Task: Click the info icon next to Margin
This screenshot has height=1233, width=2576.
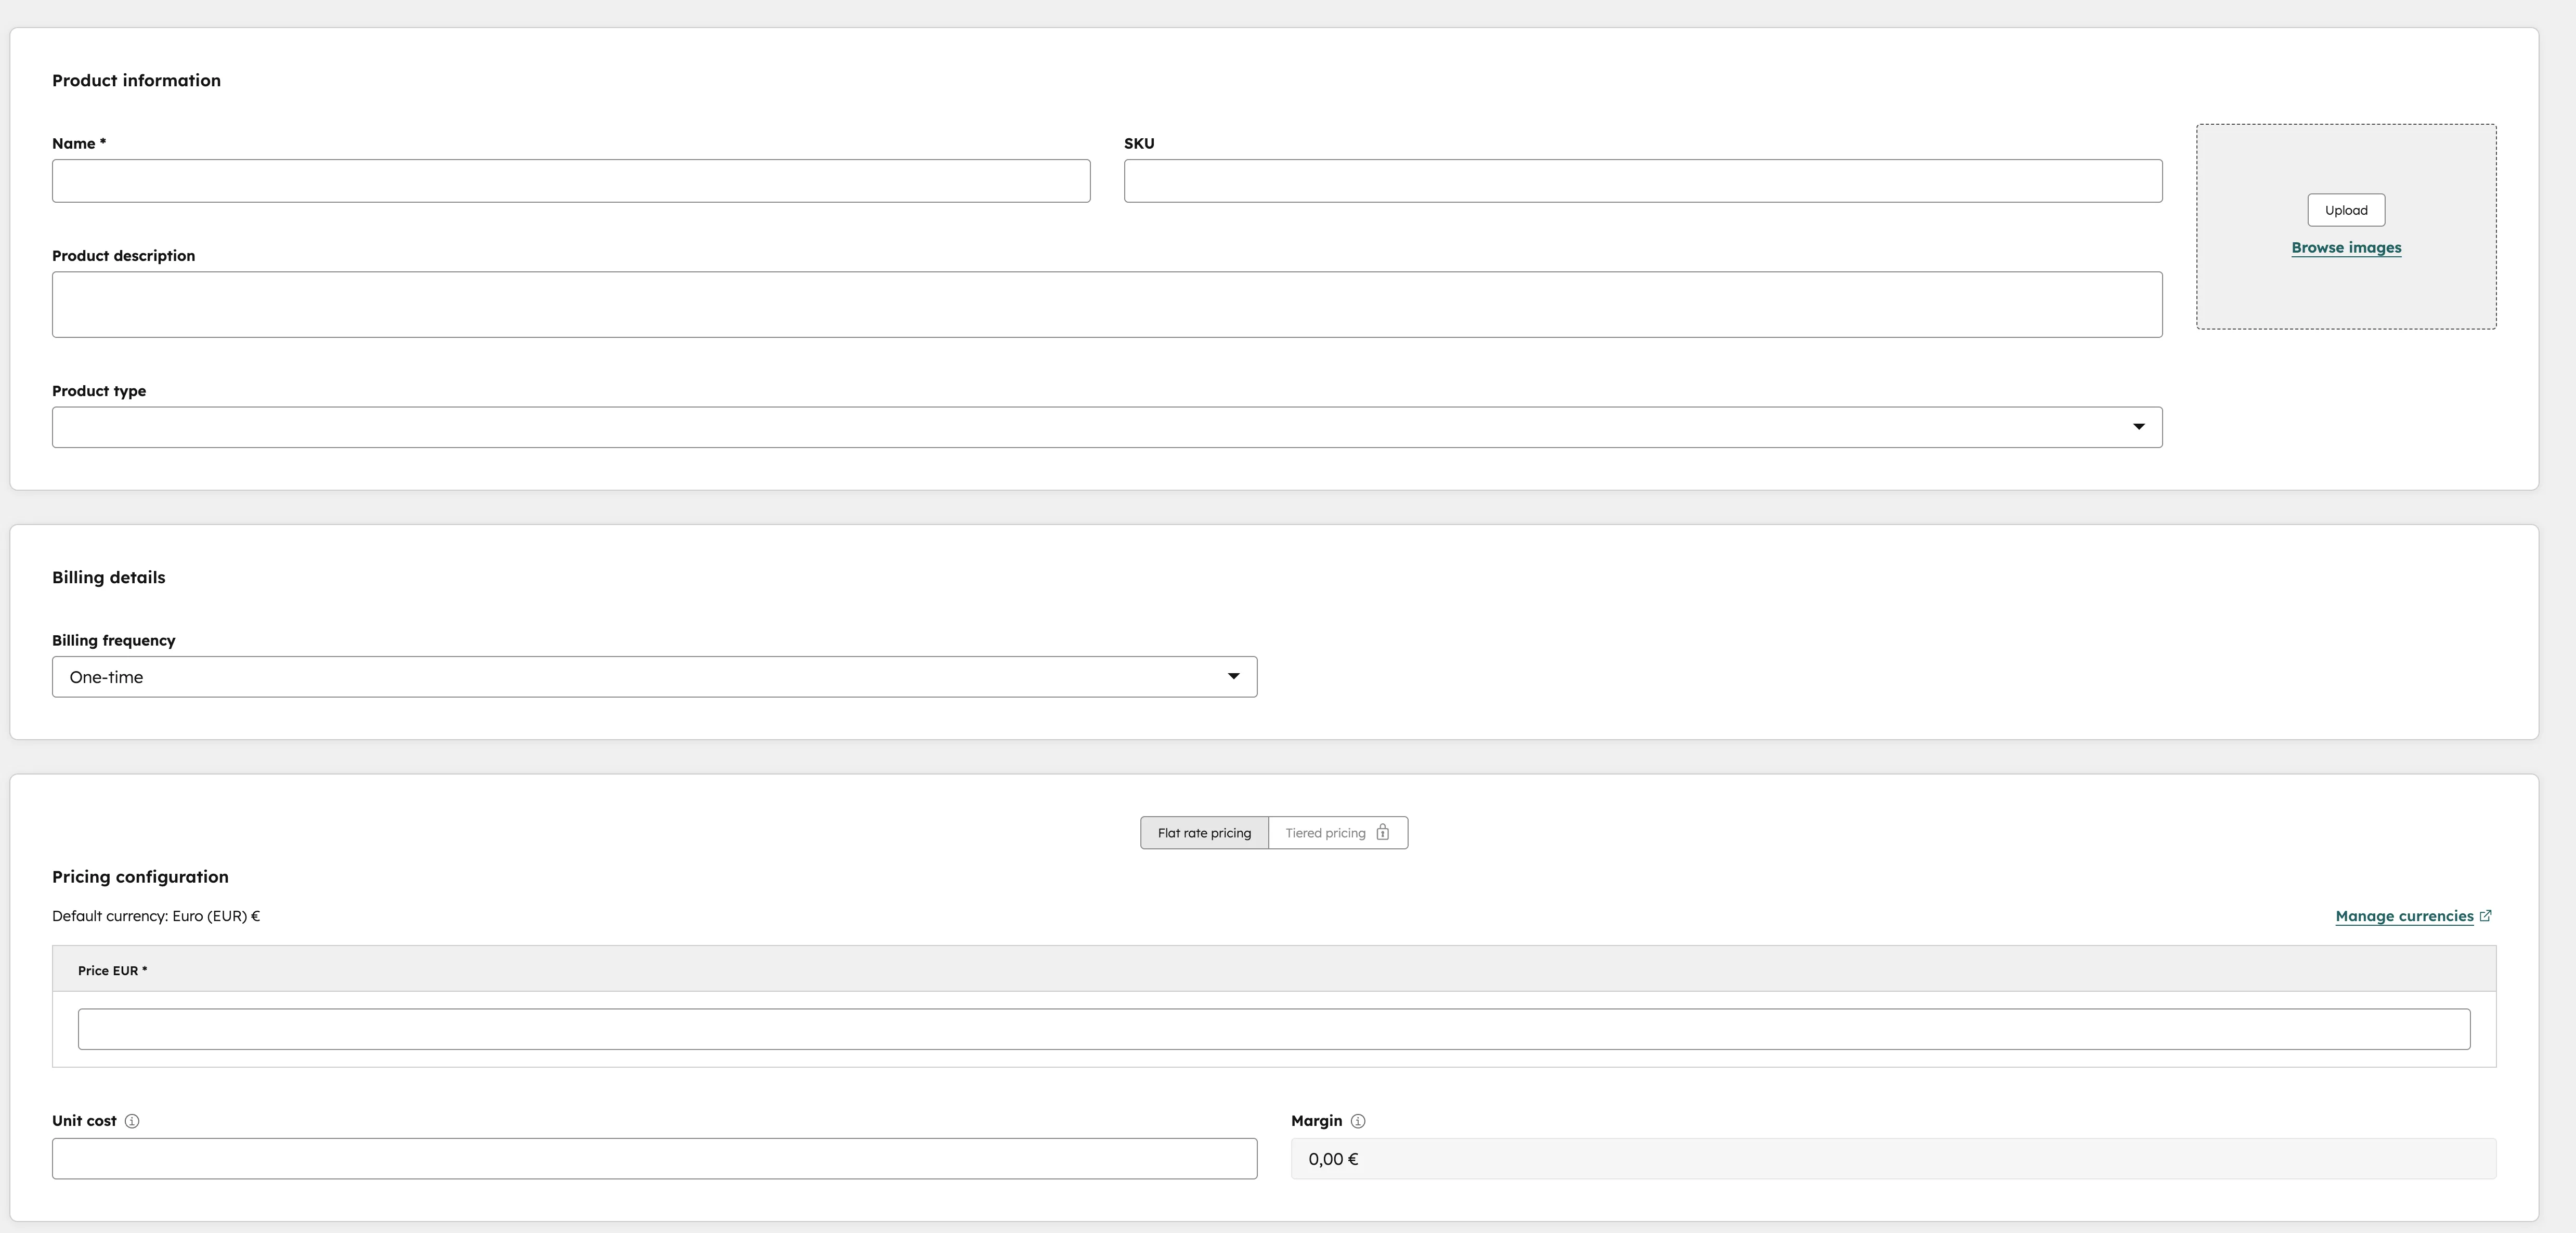Action: click(x=1358, y=1121)
